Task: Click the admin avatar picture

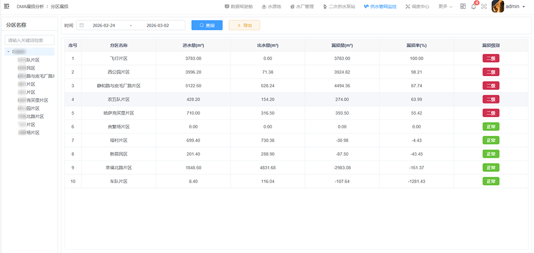Action: pos(498,6)
